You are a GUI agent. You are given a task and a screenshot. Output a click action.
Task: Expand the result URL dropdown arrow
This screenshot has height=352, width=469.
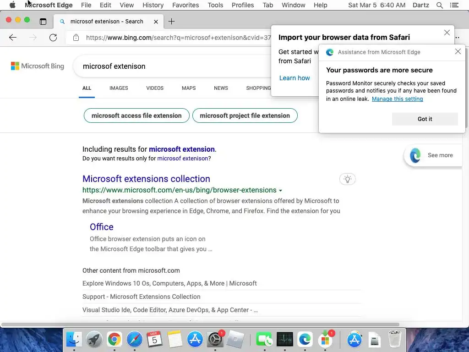280,190
